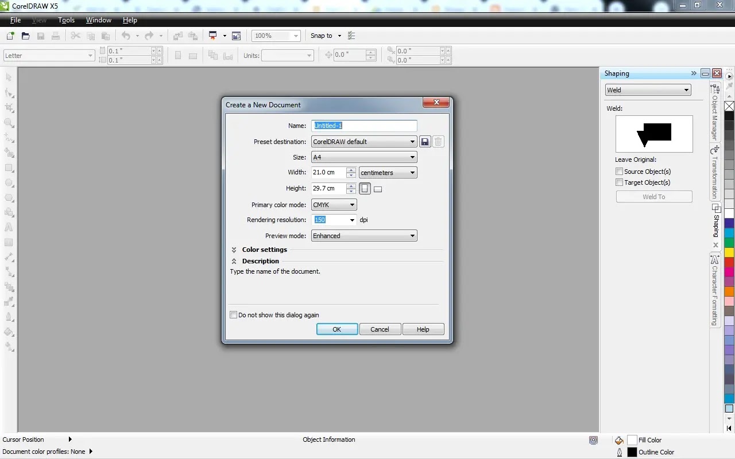Open the Help menu
This screenshot has width=735, height=459.
(130, 20)
